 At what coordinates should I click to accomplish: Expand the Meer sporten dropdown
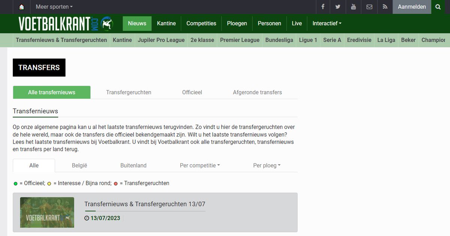[x=54, y=7]
